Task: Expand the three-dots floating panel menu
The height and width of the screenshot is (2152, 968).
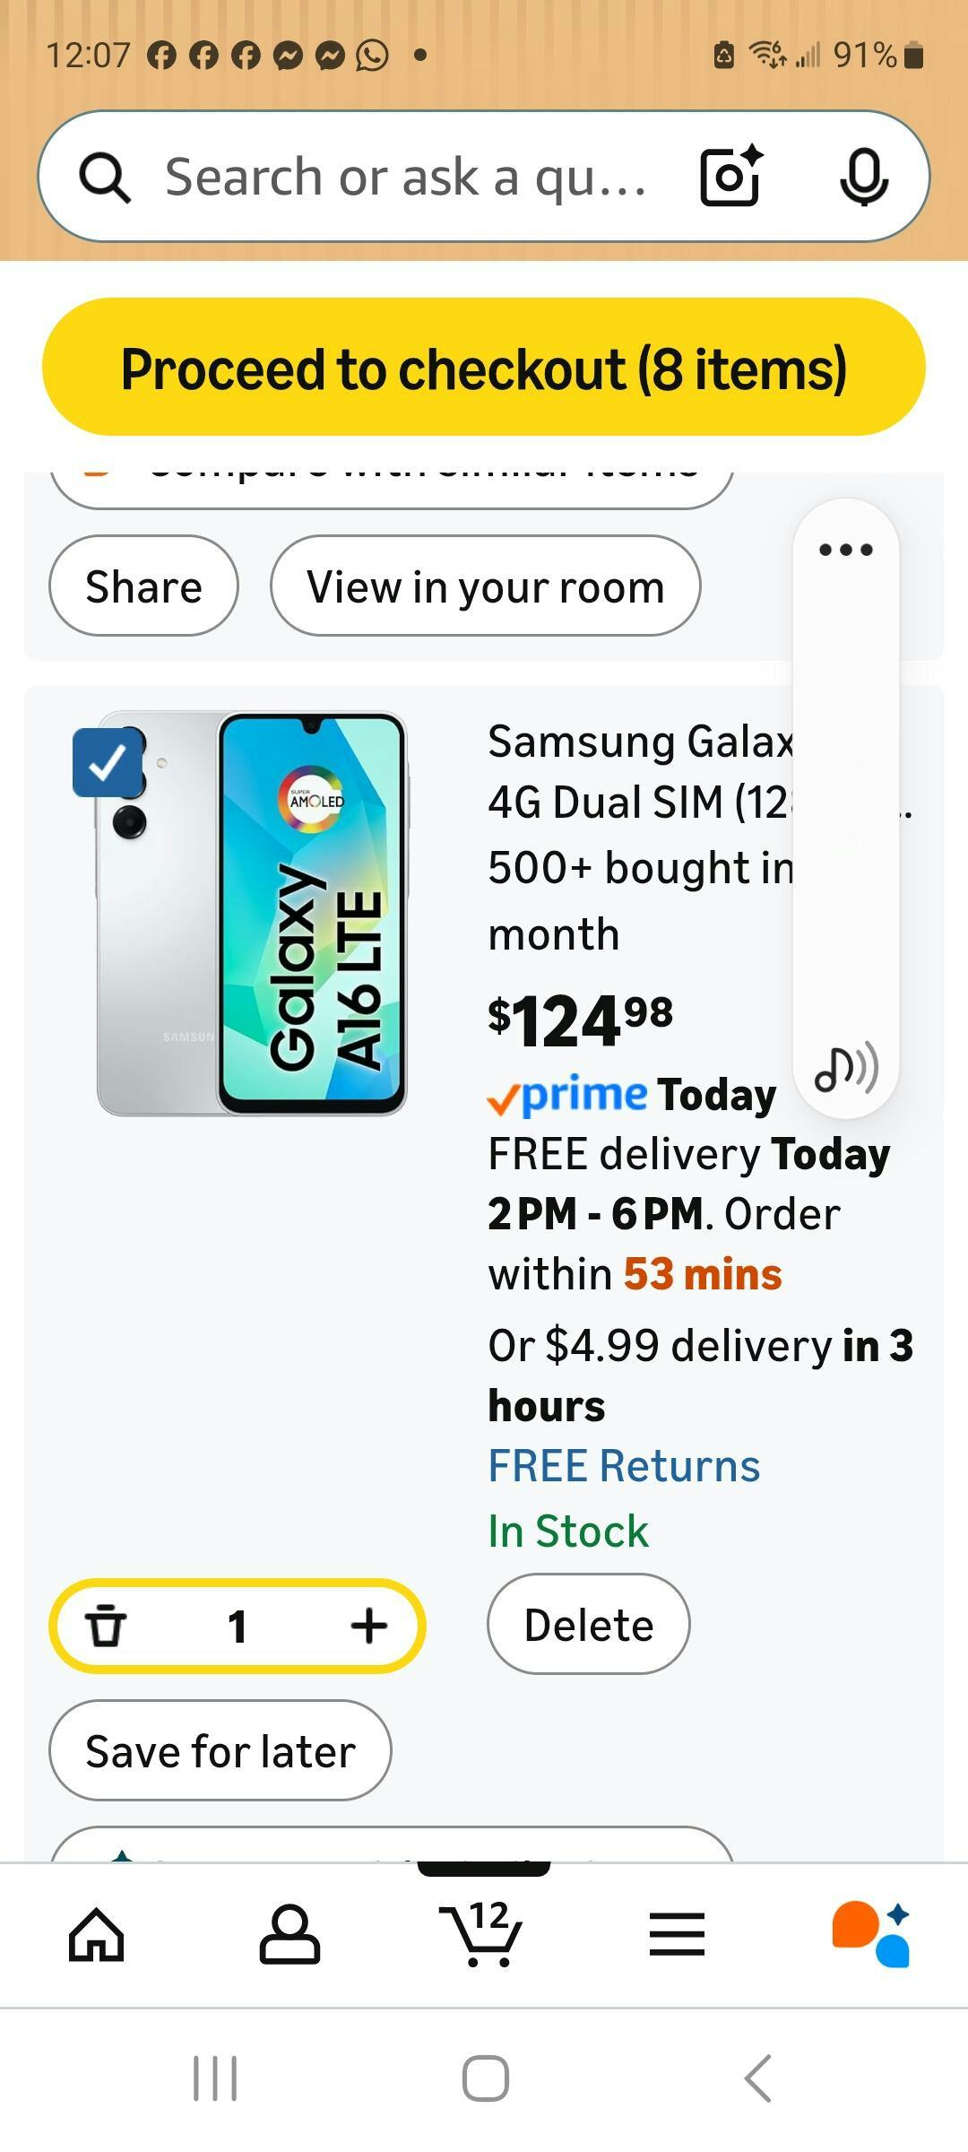Action: point(845,550)
